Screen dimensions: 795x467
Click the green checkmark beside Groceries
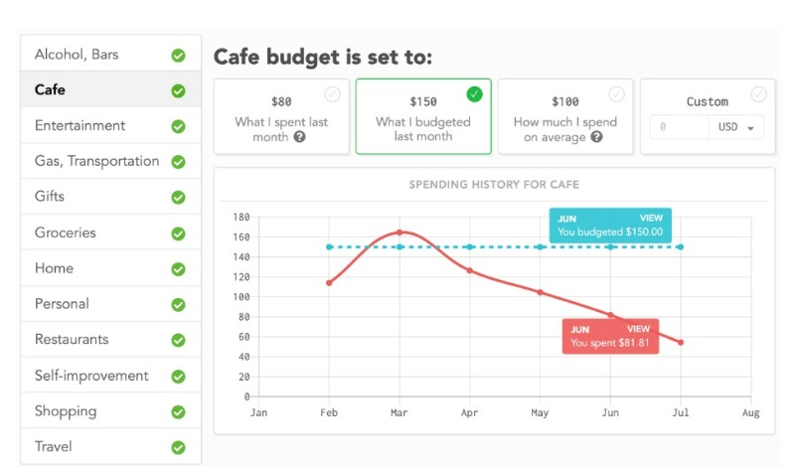point(178,233)
